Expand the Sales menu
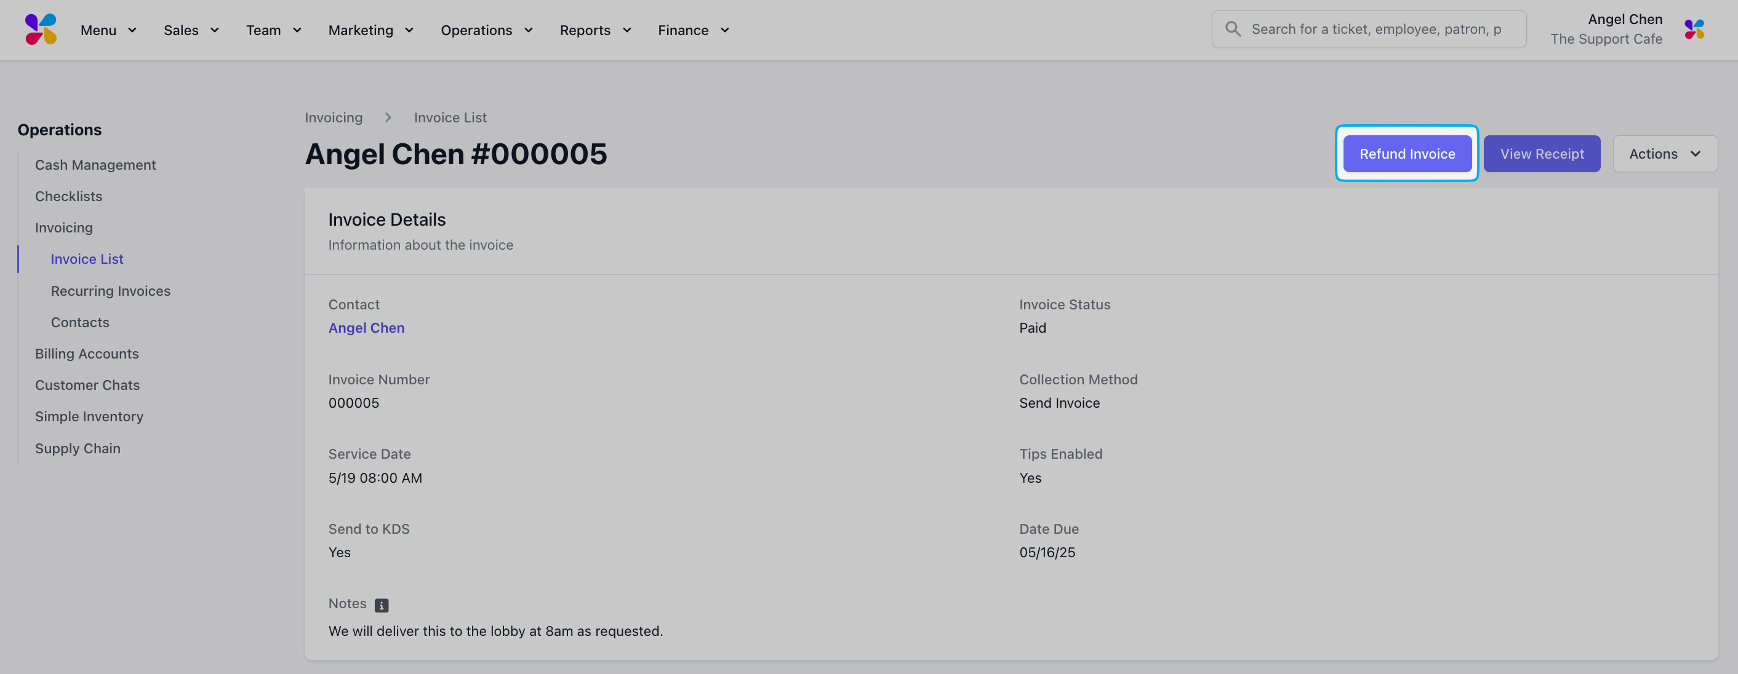Viewport: 1738px width, 674px height. coord(191,30)
